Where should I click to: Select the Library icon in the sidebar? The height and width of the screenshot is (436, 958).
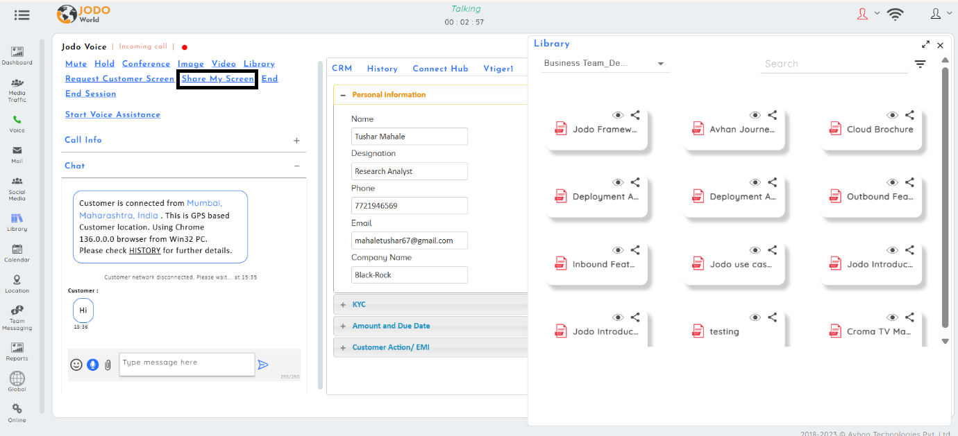pyautogui.click(x=17, y=218)
